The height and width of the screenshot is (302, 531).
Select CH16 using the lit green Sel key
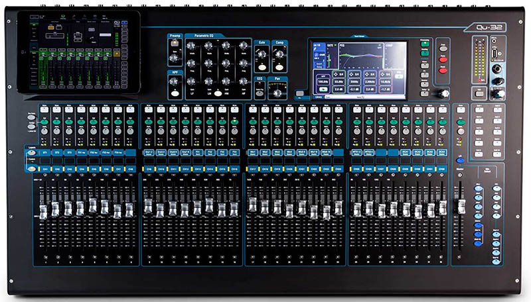pos(234,122)
